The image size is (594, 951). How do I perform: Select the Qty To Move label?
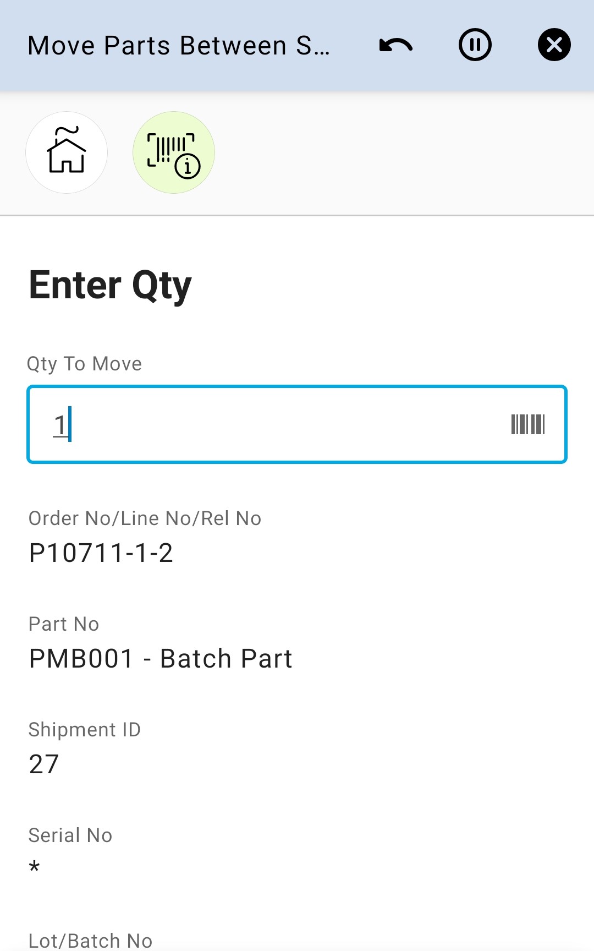(x=85, y=364)
